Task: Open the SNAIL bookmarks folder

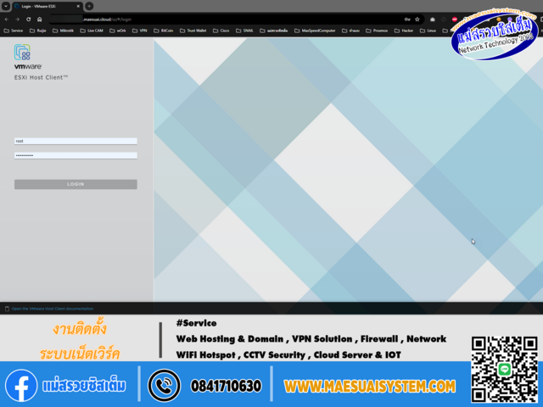Action: coord(244,31)
